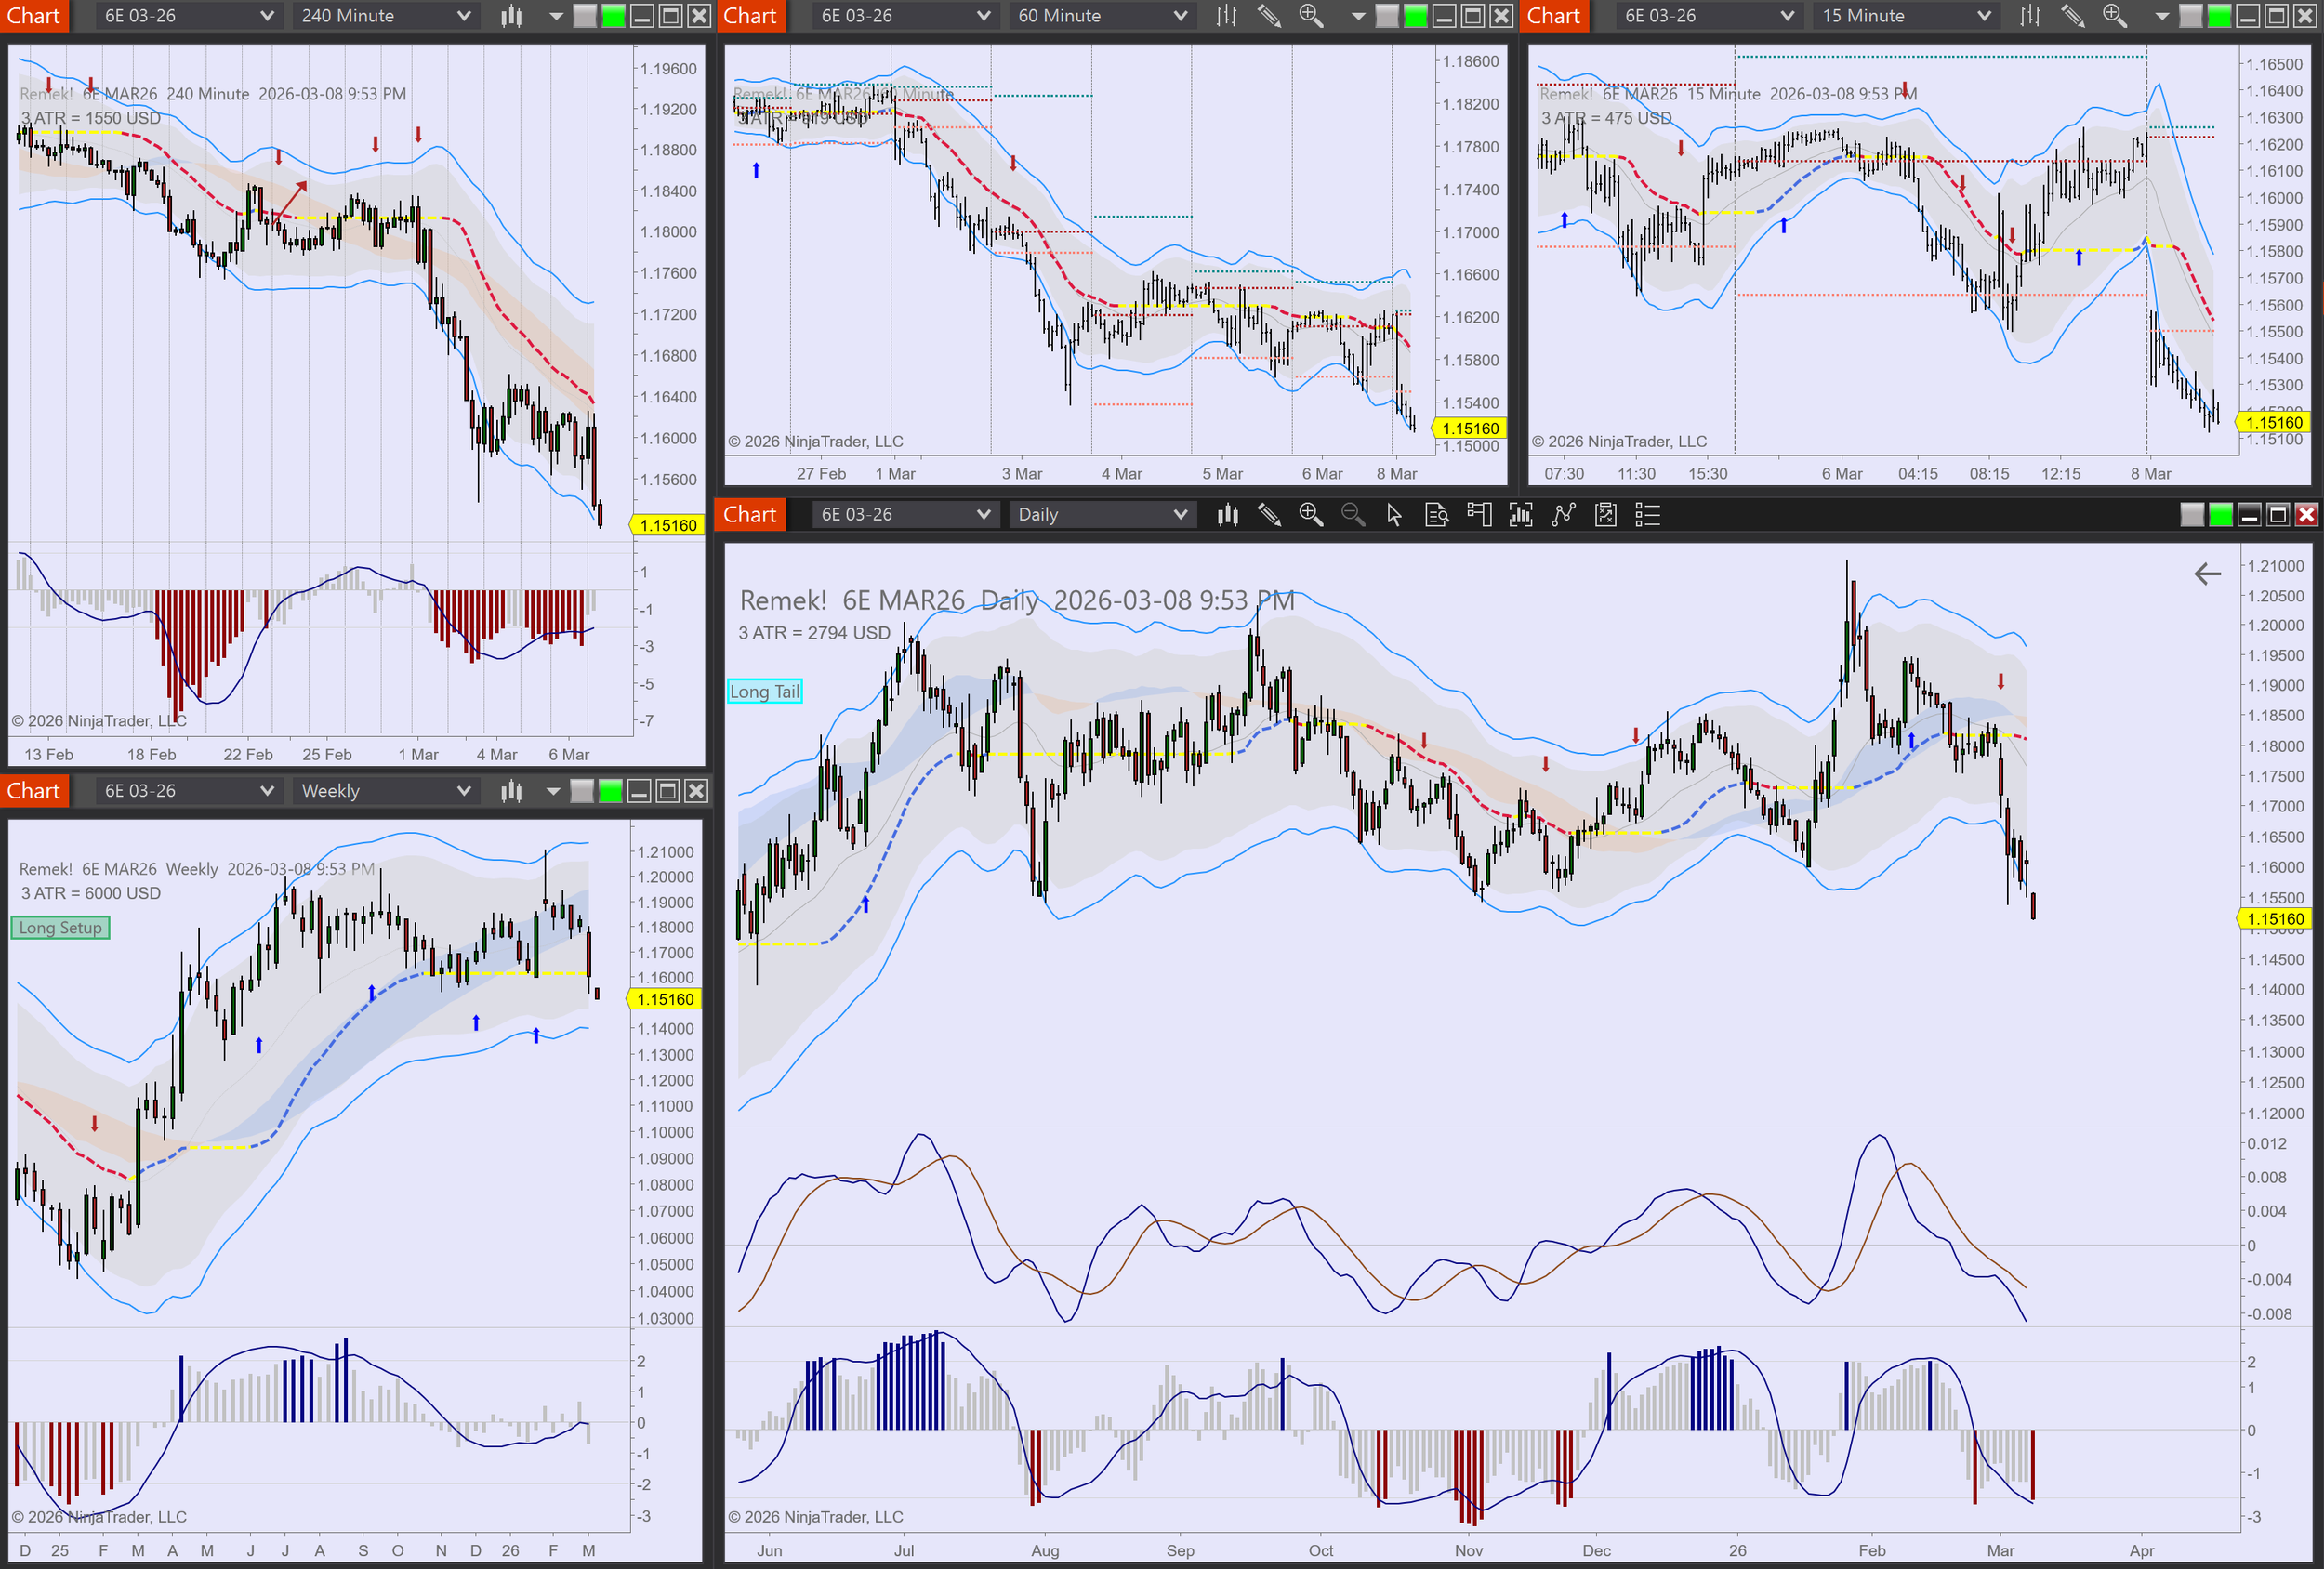The height and width of the screenshot is (1569, 2324).
Task: Open Chart Trader icon in Daily chart toolbar
Action: pos(1478,515)
